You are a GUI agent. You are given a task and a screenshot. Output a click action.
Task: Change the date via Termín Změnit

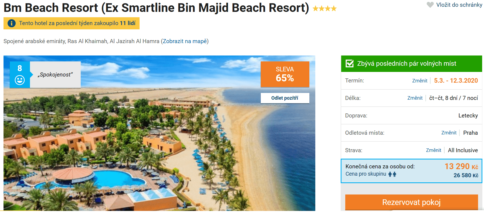pos(419,81)
